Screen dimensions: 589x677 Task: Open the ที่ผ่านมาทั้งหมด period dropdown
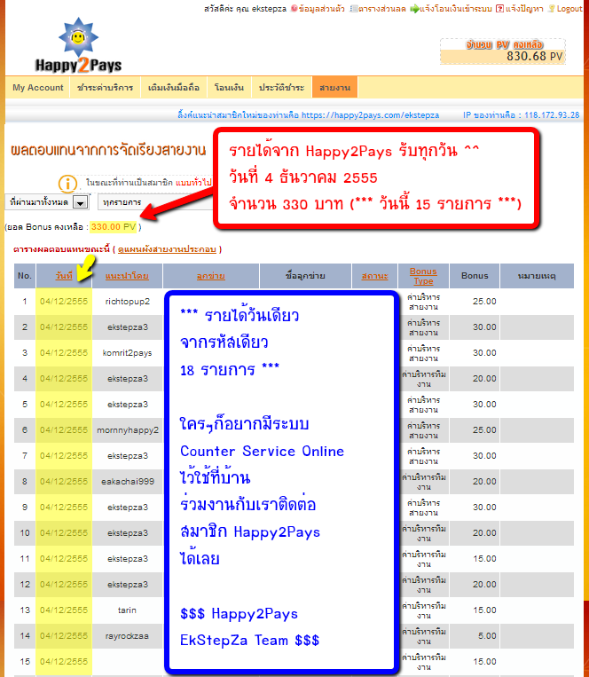(47, 201)
